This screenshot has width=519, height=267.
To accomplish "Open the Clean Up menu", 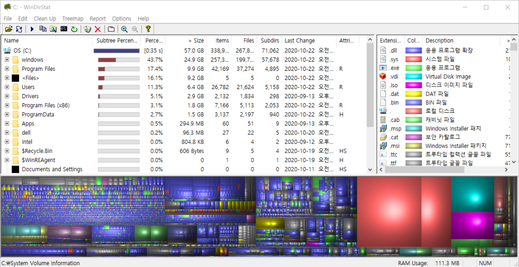I will (45, 19).
